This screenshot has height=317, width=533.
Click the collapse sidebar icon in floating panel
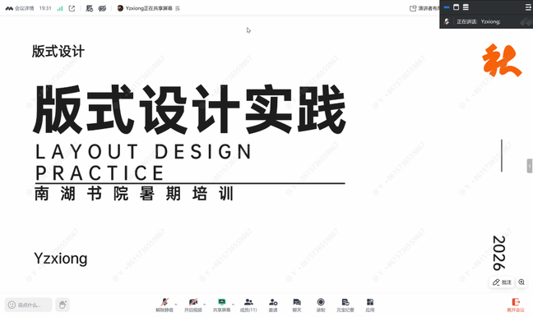pyautogui.click(x=528, y=7)
